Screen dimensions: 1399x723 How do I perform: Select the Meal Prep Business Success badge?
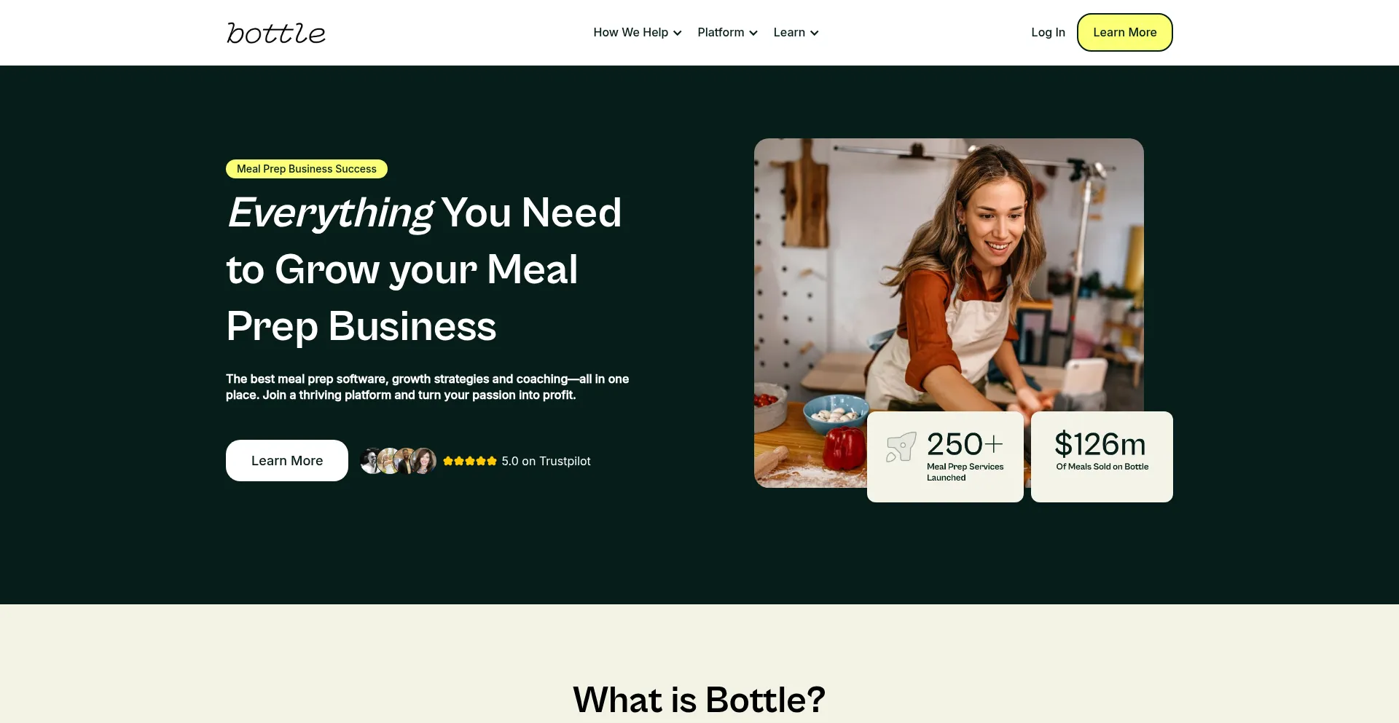[x=307, y=169]
